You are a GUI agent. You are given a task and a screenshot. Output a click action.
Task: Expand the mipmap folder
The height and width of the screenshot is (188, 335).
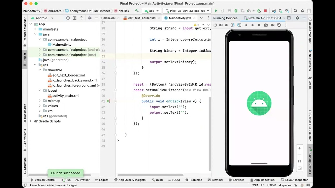pos(40,101)
